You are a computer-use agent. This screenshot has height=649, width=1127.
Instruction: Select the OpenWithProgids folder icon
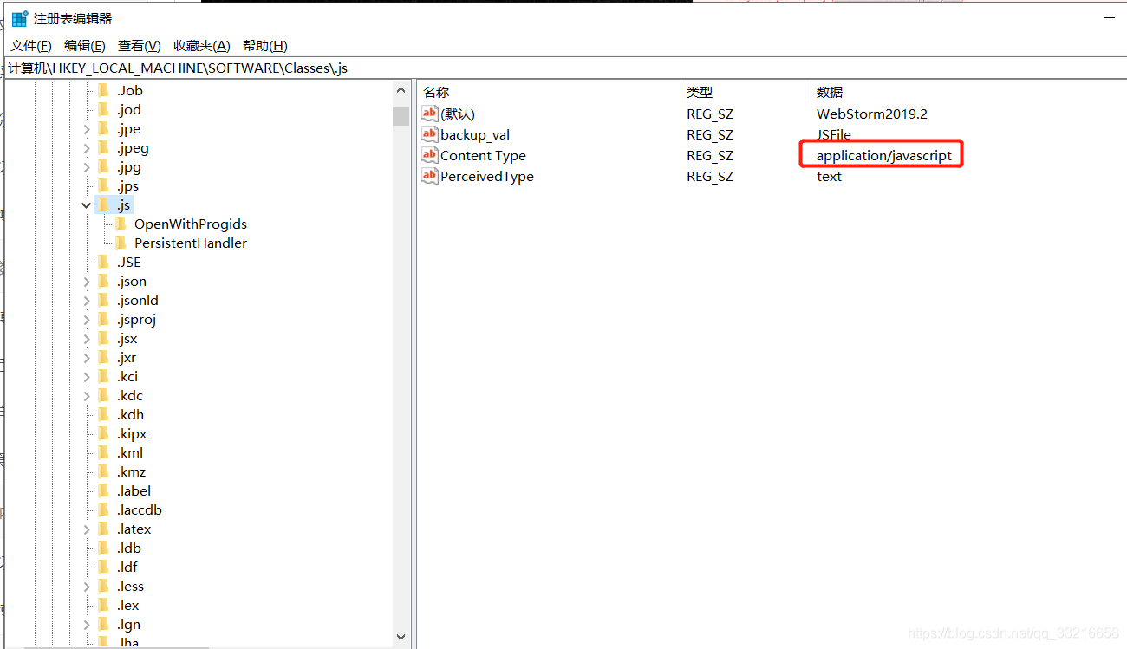[x=121, y=224]
